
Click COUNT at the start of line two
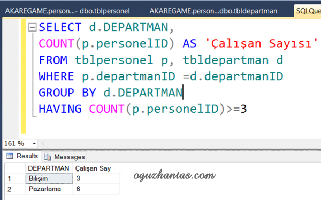[x=56, y=43]
